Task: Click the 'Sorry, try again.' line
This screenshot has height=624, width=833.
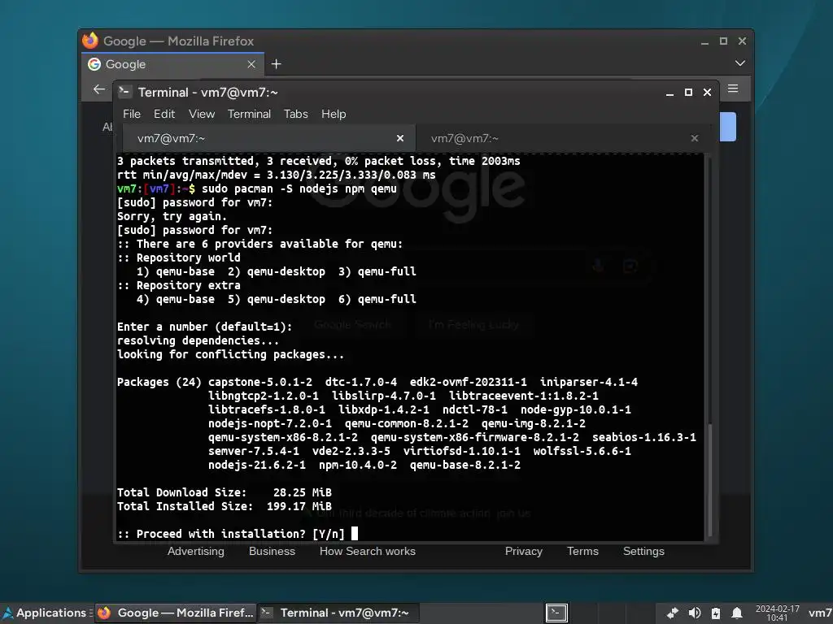Action: (x=172, y=216)
